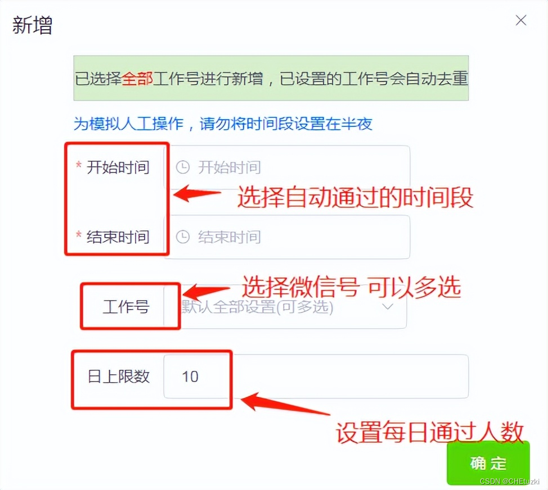Image resolution: width=548 pixels, height=490 pixels.
Task: Click the clock icon in 开始时间 field
Action: (x=182, y=167)
